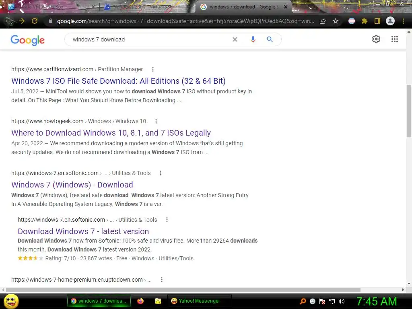Toggle the browser side panel
The height and width of the screenshot is (309, 412).
coord(377,21)
